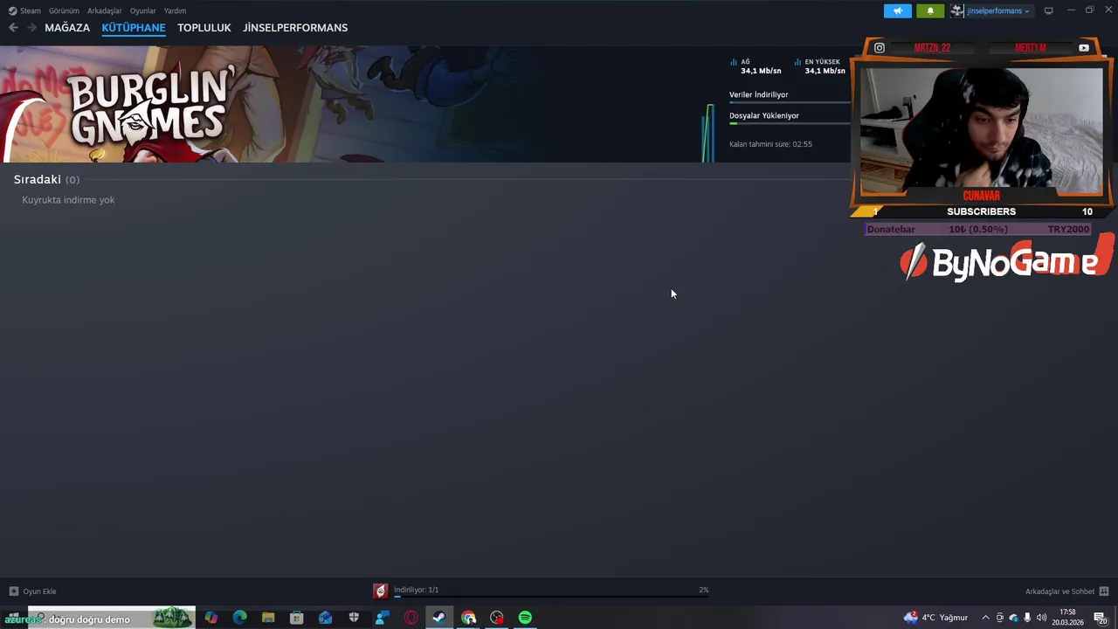Screen dimensions: 1118x629
Task: Open File Explorer from the taskbar
Action: [x=268, y=618]
